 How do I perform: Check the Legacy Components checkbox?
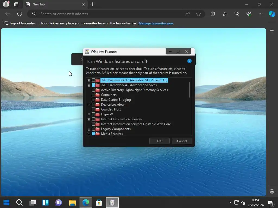(93, 129)
